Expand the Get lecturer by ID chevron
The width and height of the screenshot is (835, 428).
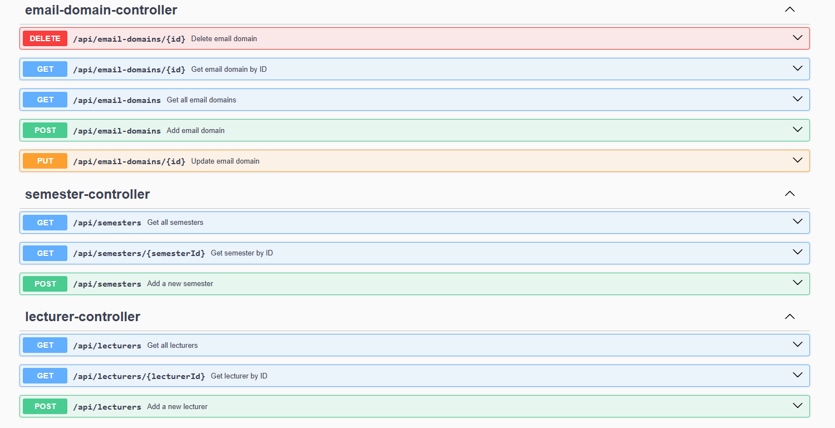pyautogui.click(x=797, y=375)
